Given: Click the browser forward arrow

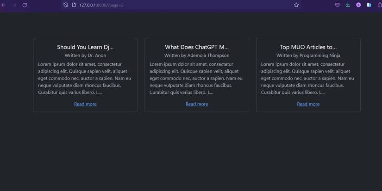Looking at the screenshot, I should [x=14, y=5].
